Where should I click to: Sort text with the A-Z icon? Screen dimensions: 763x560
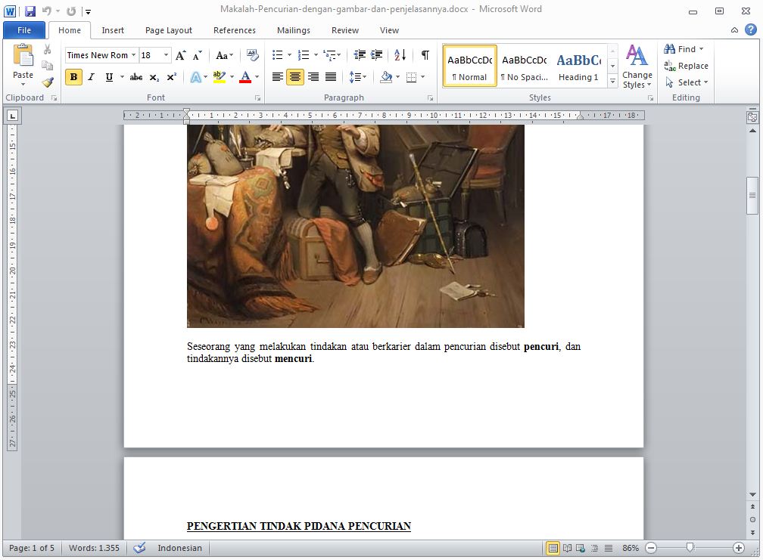[400, 55]
